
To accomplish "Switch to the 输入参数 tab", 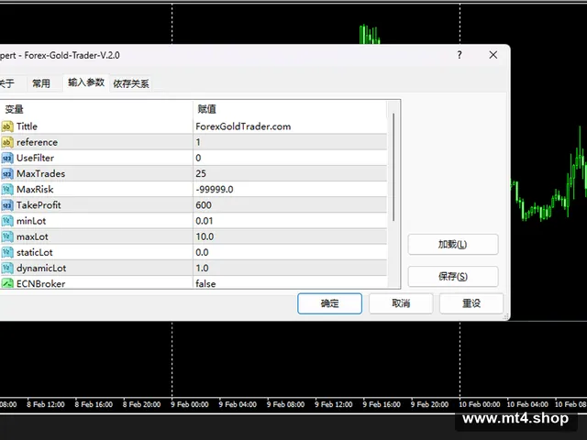I will point(86,82).
